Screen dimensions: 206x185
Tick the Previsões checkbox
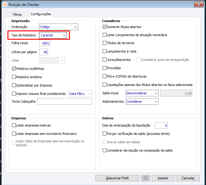(x=105, y=68)
